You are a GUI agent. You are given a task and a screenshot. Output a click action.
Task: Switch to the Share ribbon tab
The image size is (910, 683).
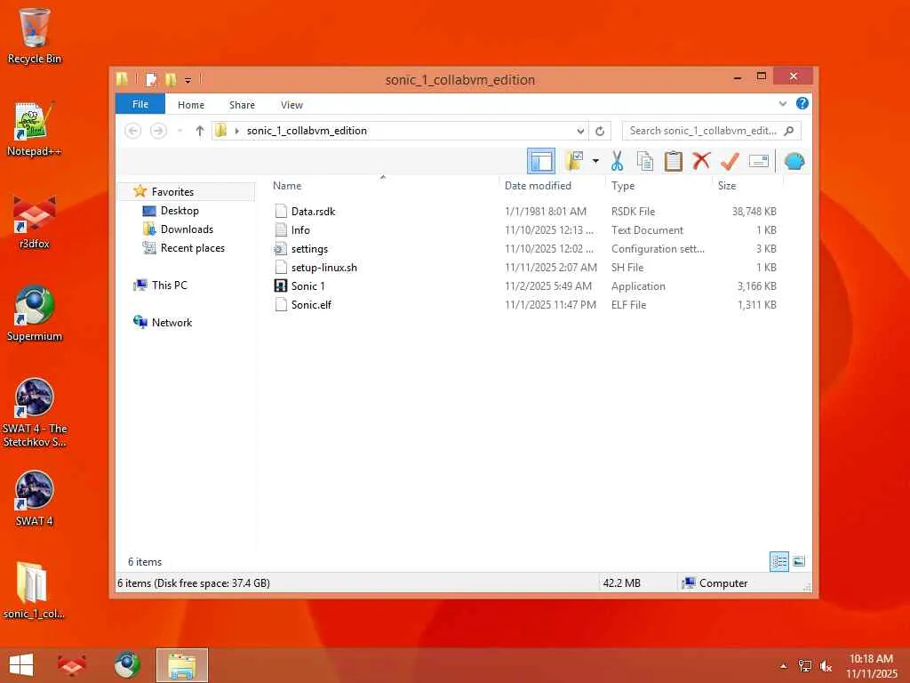coord(242,105)
